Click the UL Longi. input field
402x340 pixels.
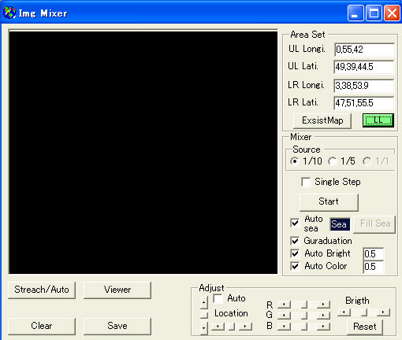coord(364,50)
